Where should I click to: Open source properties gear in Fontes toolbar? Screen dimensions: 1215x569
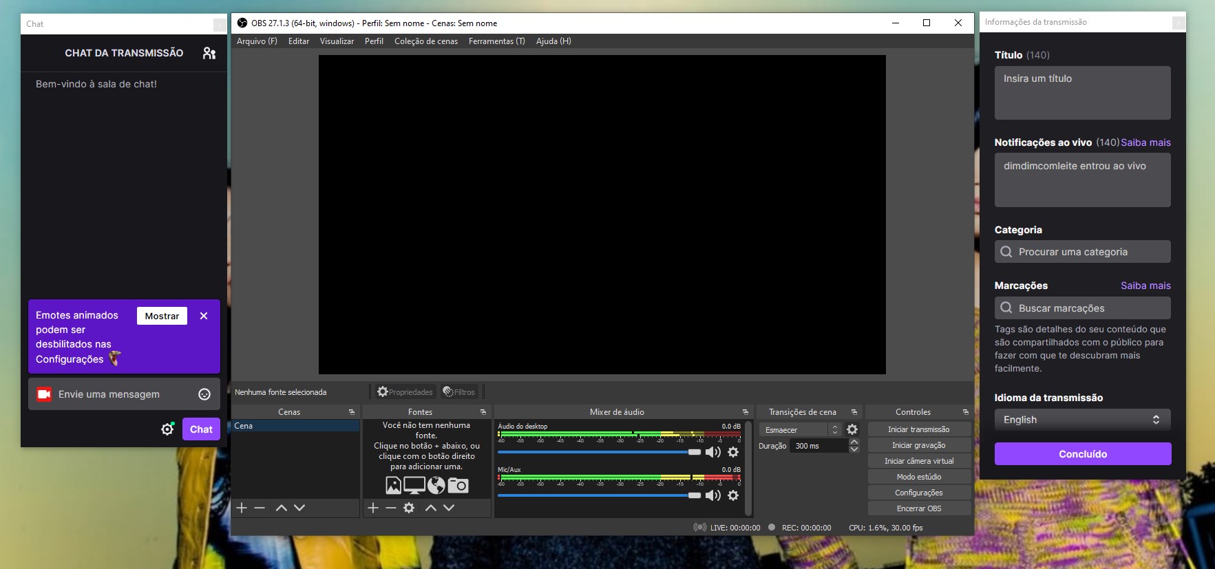click(409, 508)
